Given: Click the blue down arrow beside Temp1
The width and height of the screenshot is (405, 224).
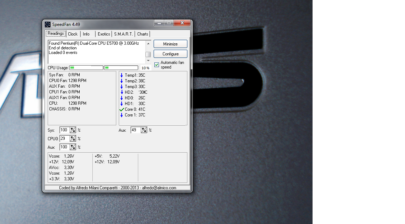Looking at the screenshot, I should (122, 75).
